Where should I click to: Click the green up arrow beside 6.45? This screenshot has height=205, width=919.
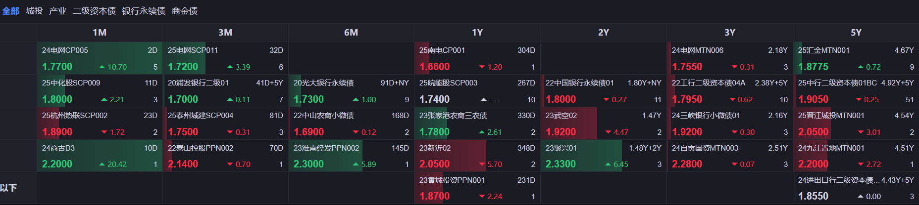click(608, 164)
